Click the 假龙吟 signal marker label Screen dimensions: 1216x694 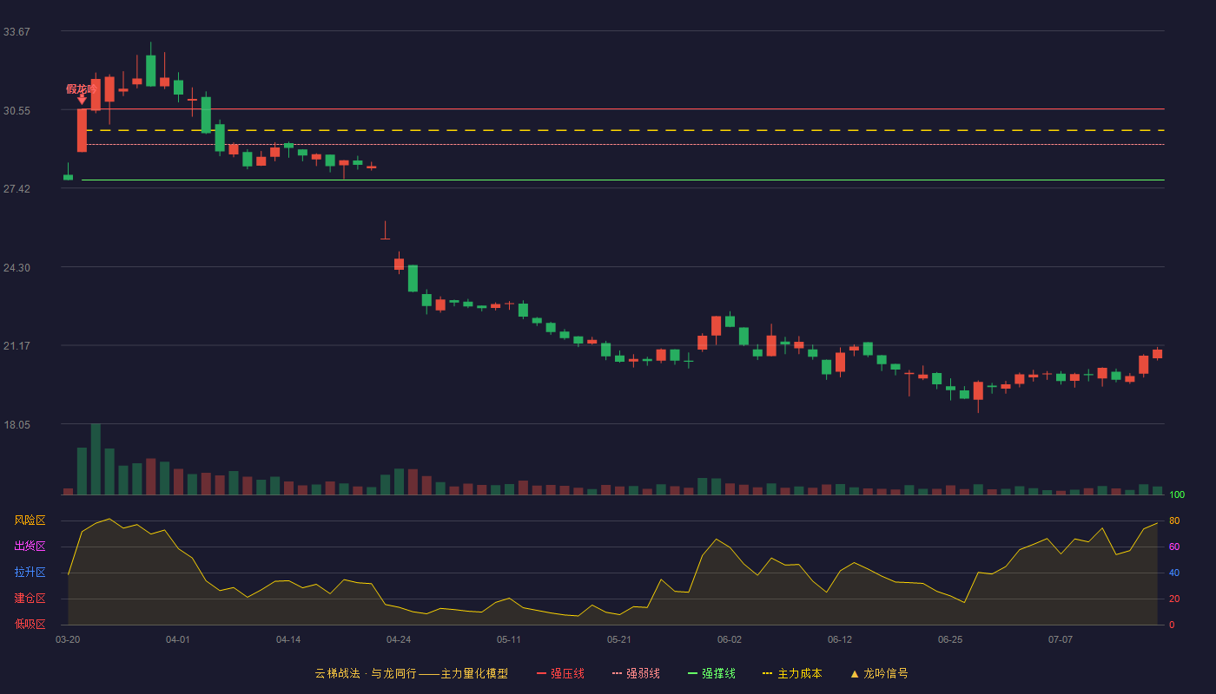[82, 88]
